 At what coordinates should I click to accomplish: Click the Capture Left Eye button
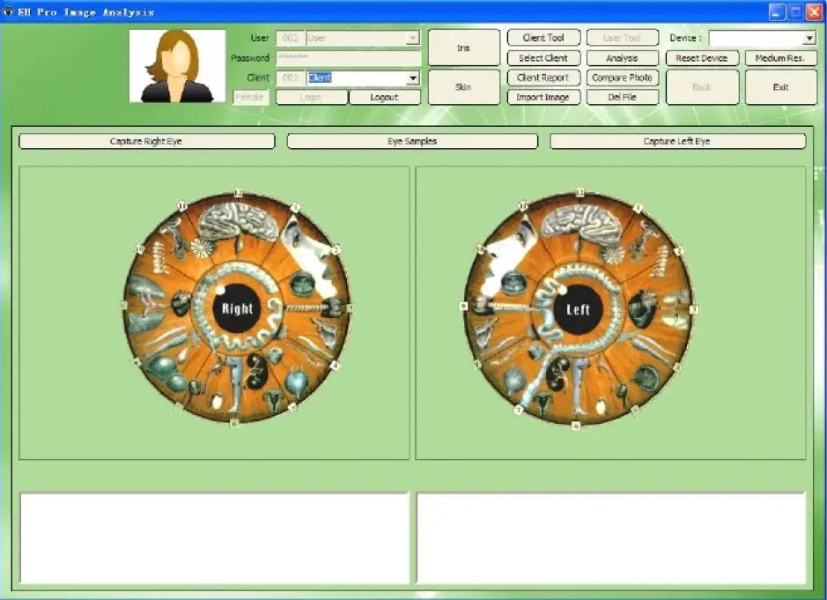677,141
